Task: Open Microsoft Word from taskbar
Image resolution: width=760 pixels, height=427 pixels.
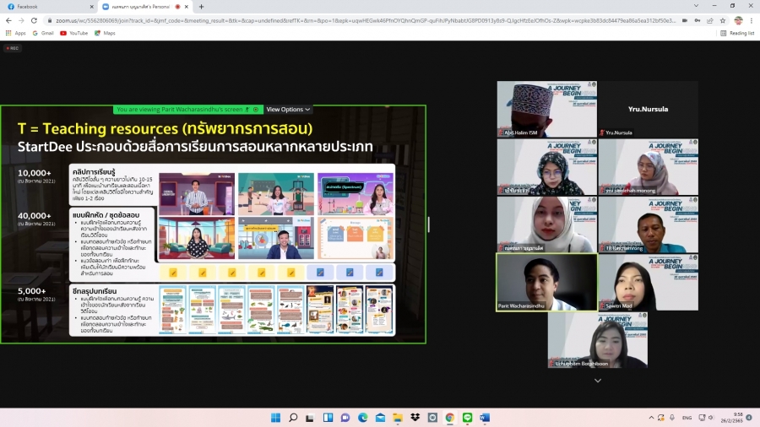Action: (485, 418)
